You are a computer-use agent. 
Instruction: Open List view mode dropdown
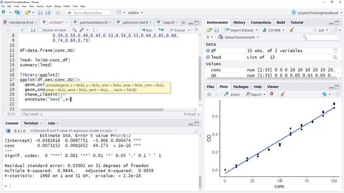pos(321,30)
